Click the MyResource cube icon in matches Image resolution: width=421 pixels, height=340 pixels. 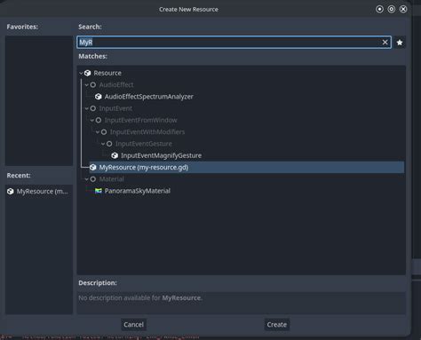tap(93, 167)
